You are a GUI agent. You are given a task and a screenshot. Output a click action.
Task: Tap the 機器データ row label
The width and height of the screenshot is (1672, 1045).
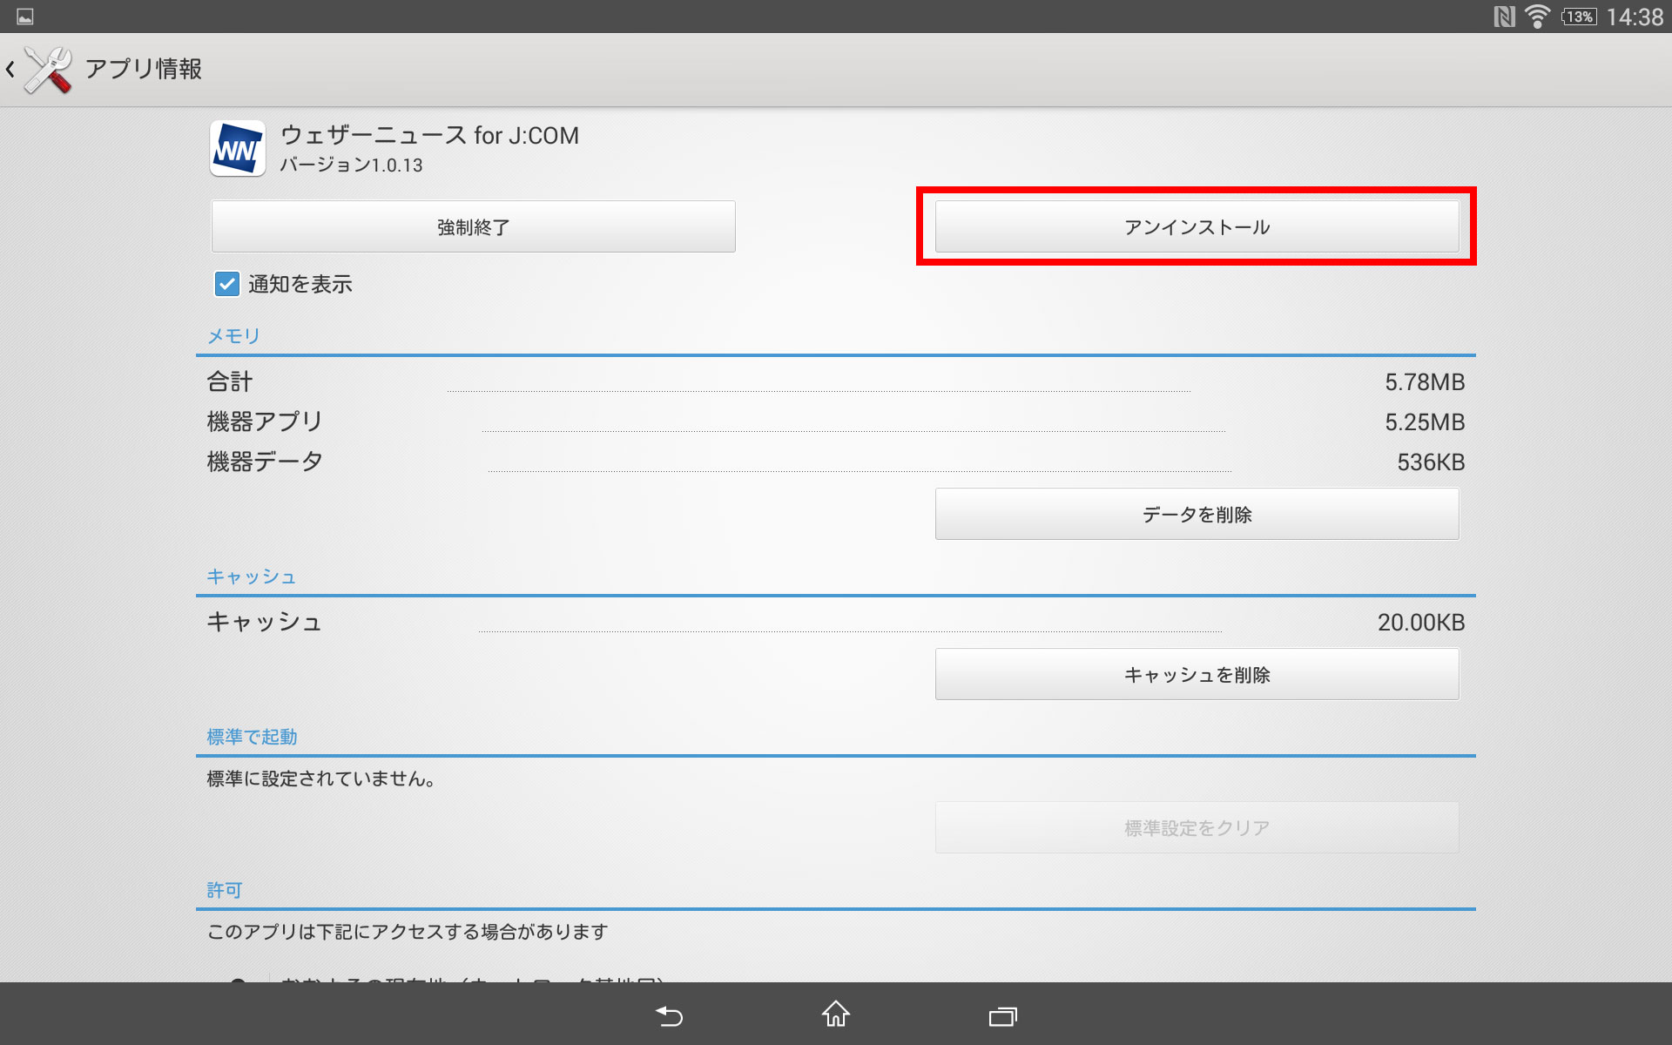pyautogui.click(x=265, y=462)
